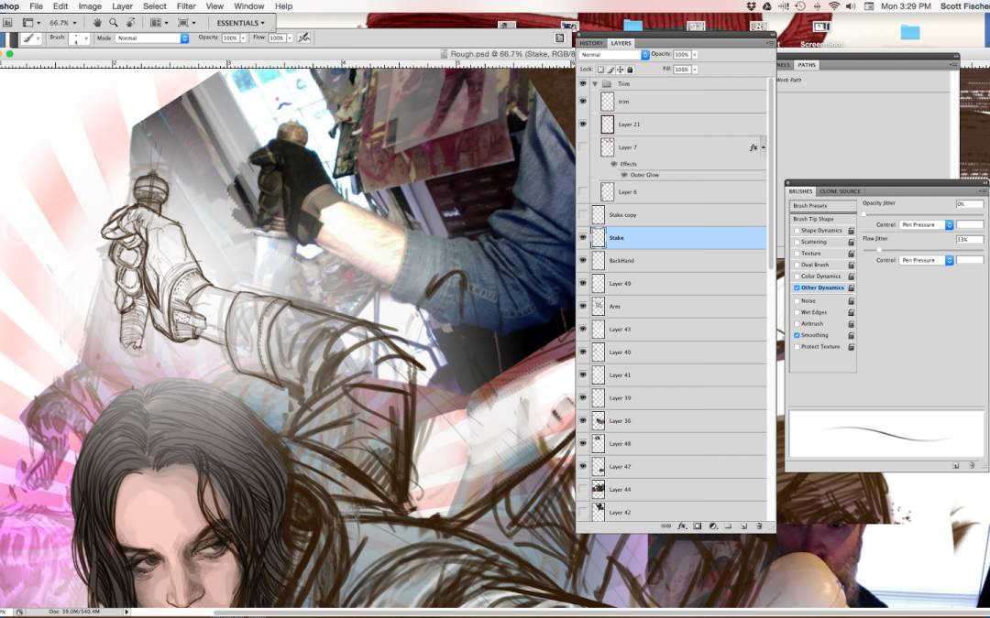Open the brush Mode dropdown
Image resolution: width=990 pixels, height=618 pixels.
tap(151, 38)
